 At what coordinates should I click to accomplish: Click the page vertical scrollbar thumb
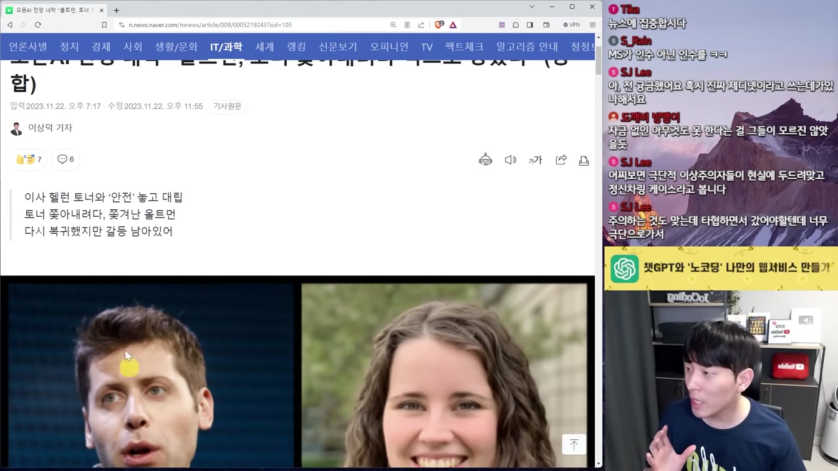click(599, 60)
